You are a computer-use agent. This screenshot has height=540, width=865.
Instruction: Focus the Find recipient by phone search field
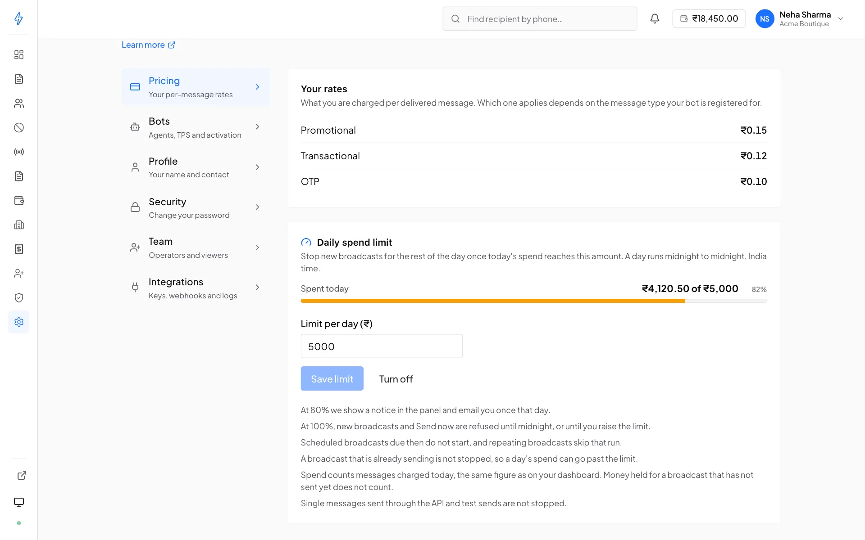[x=540, y=19]
